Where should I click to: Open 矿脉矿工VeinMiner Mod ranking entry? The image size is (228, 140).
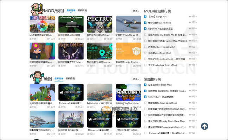click(166, 59)
